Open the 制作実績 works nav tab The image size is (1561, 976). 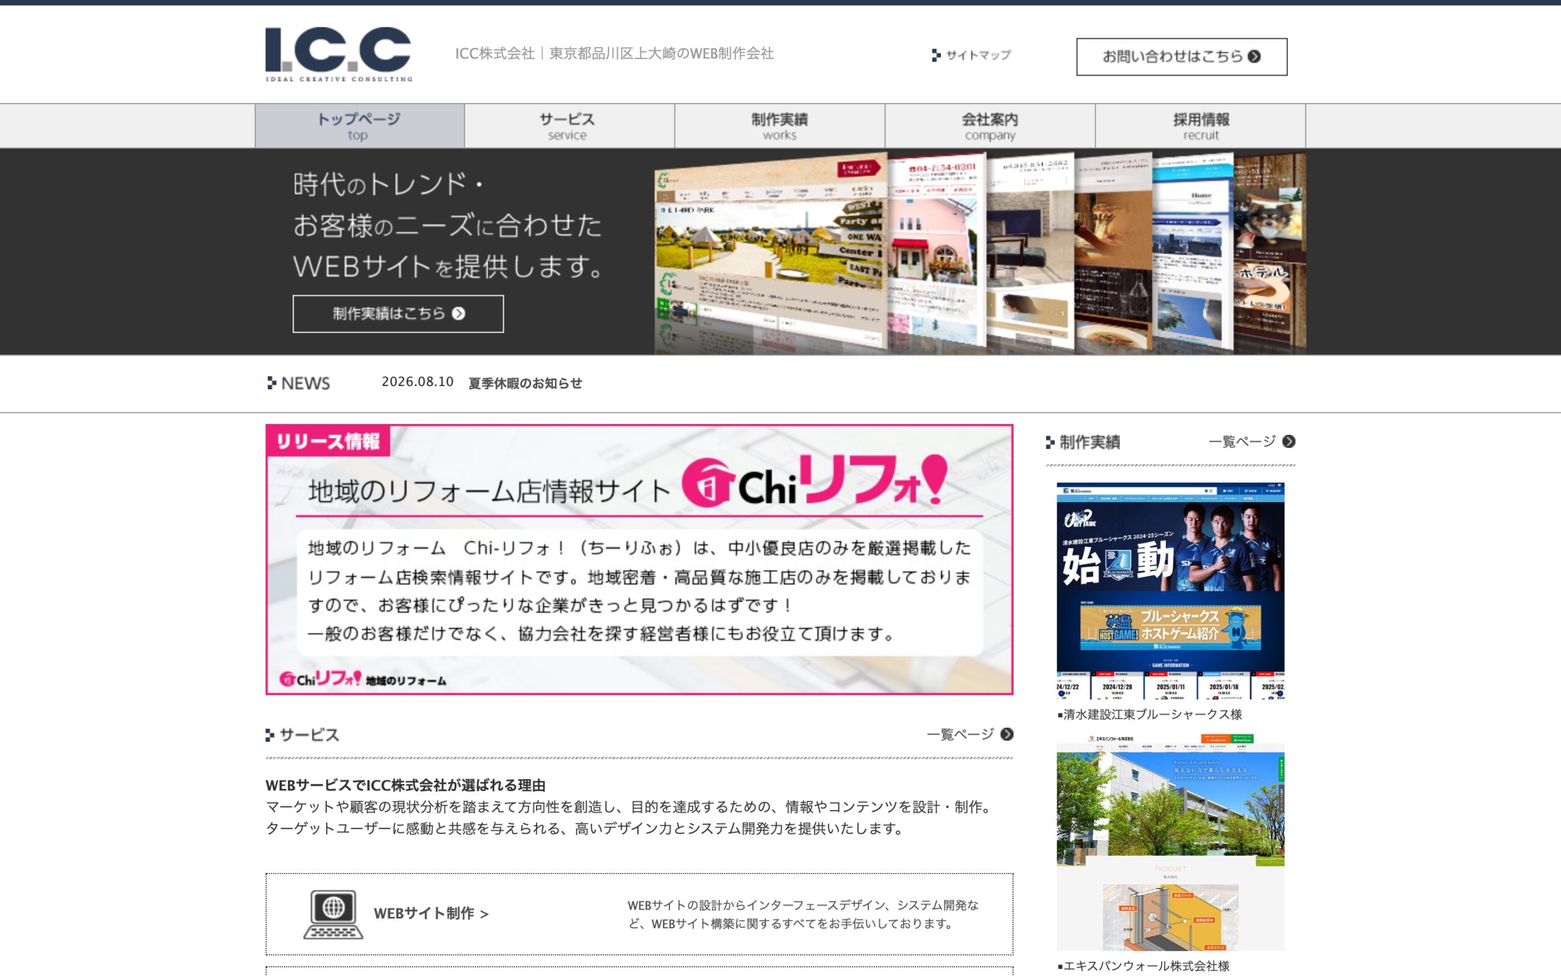pos(779,126)
